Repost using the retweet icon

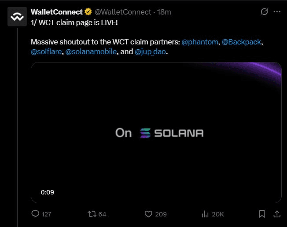[x=92, y=214]
